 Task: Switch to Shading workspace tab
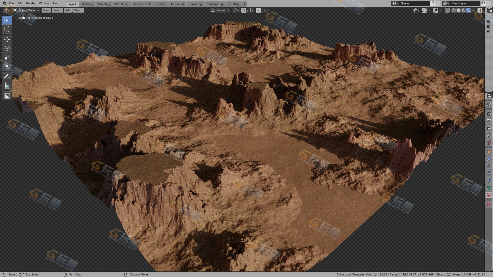[160, 4]
